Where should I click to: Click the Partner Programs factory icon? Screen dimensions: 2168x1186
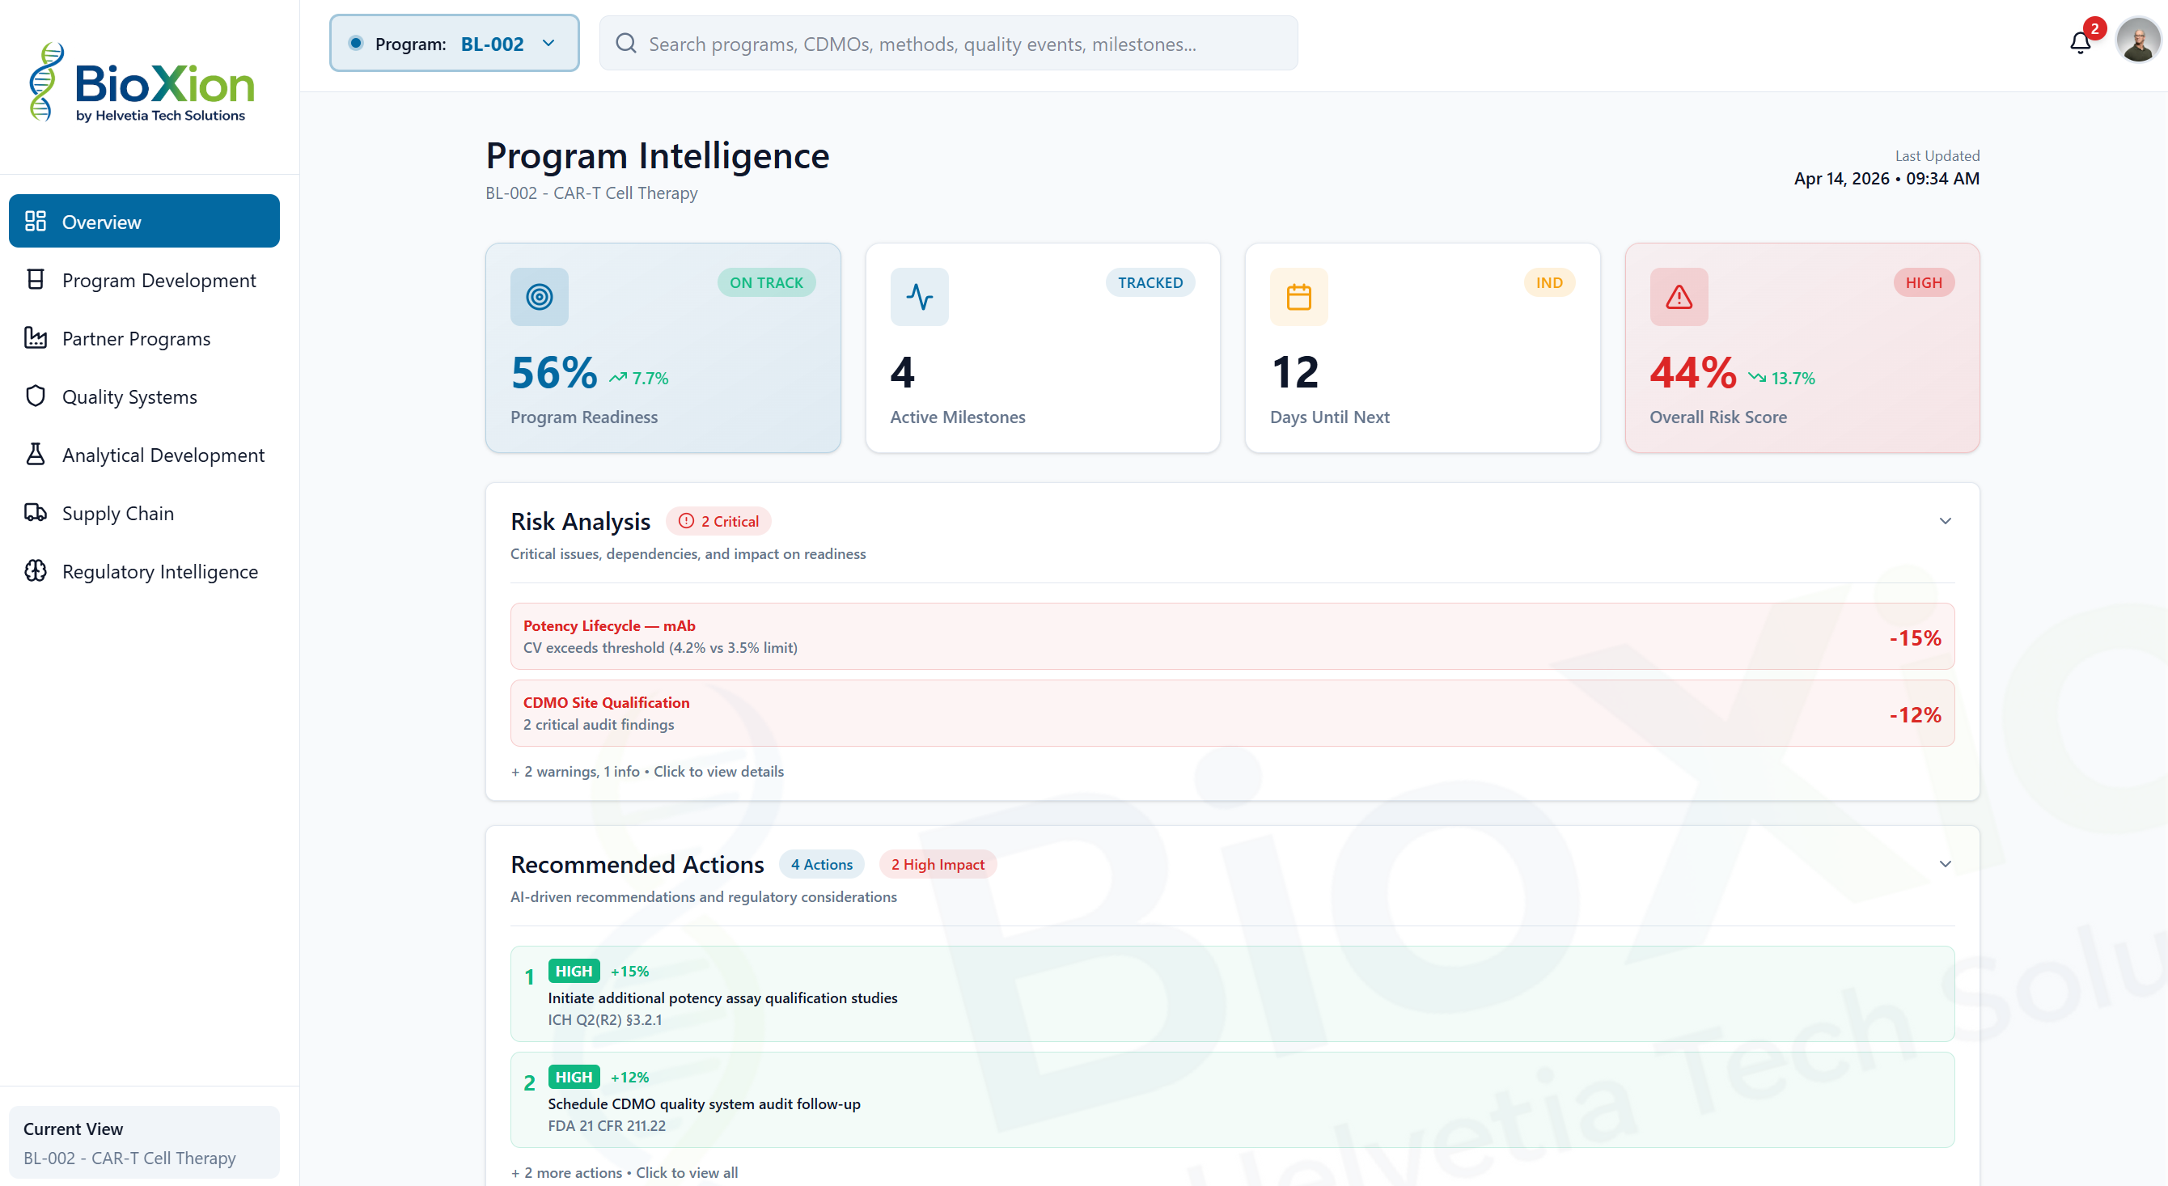[36, 337]
